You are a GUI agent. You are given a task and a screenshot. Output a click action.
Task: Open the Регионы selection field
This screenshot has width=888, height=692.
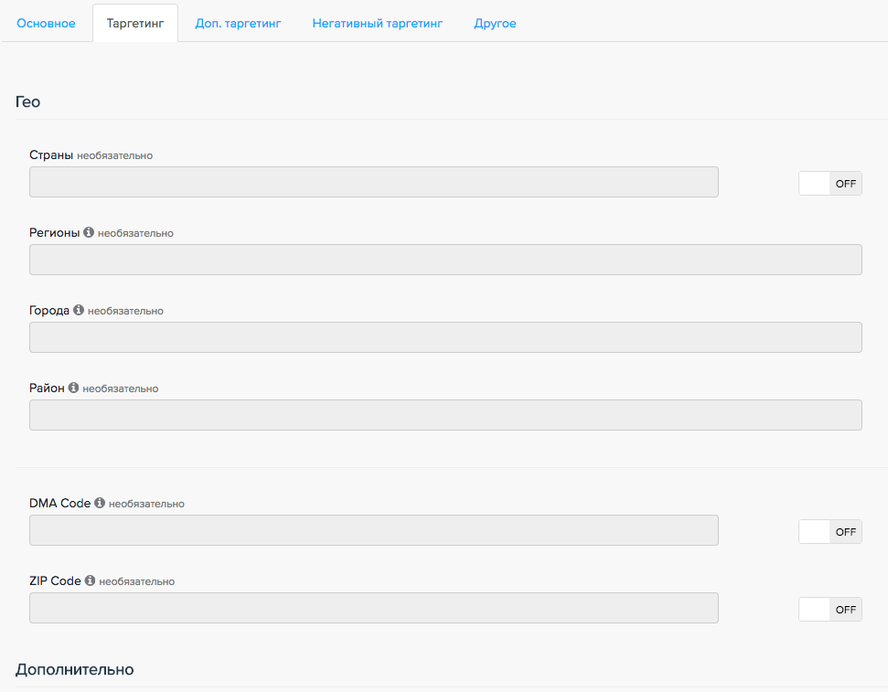[445, 260]
